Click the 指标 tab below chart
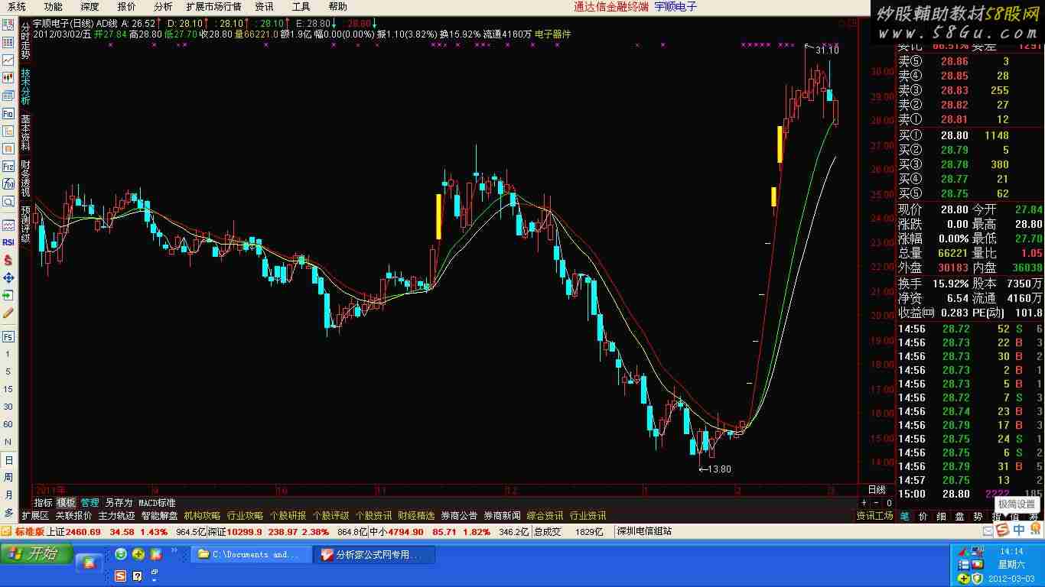 pyautogui.click(x=43, y=503)
